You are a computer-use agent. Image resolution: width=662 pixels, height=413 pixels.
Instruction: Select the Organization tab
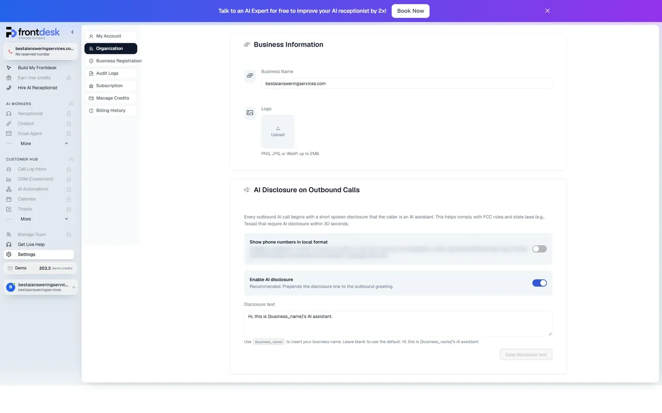point(110,48)
